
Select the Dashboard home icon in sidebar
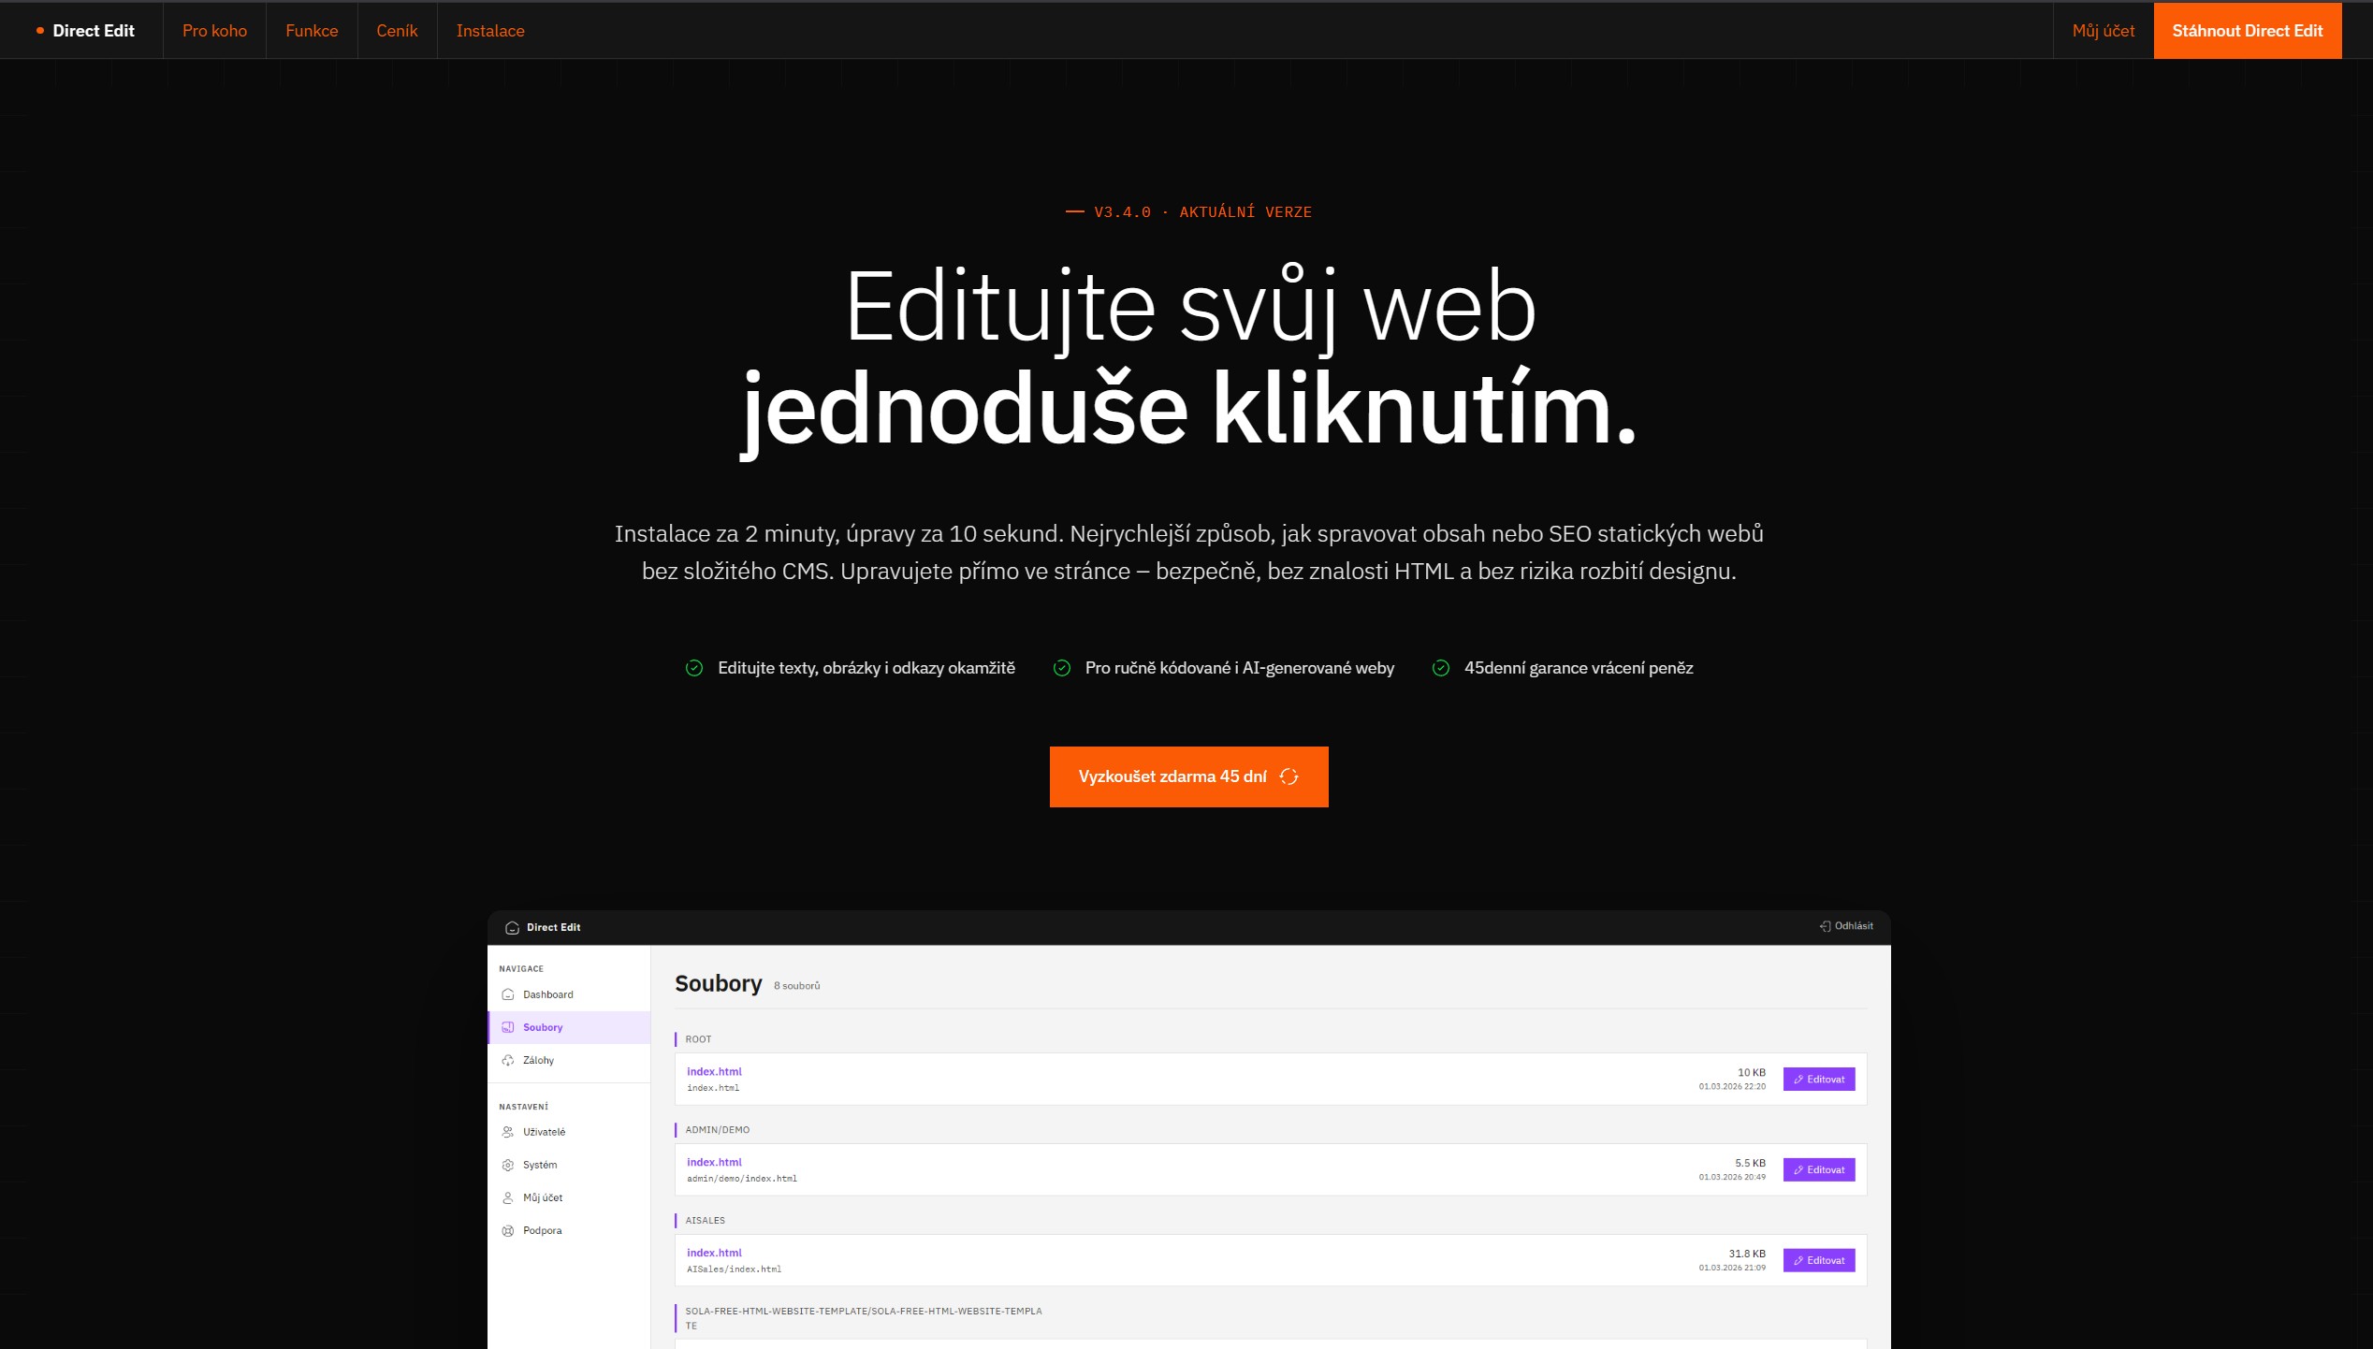(507, 994)
